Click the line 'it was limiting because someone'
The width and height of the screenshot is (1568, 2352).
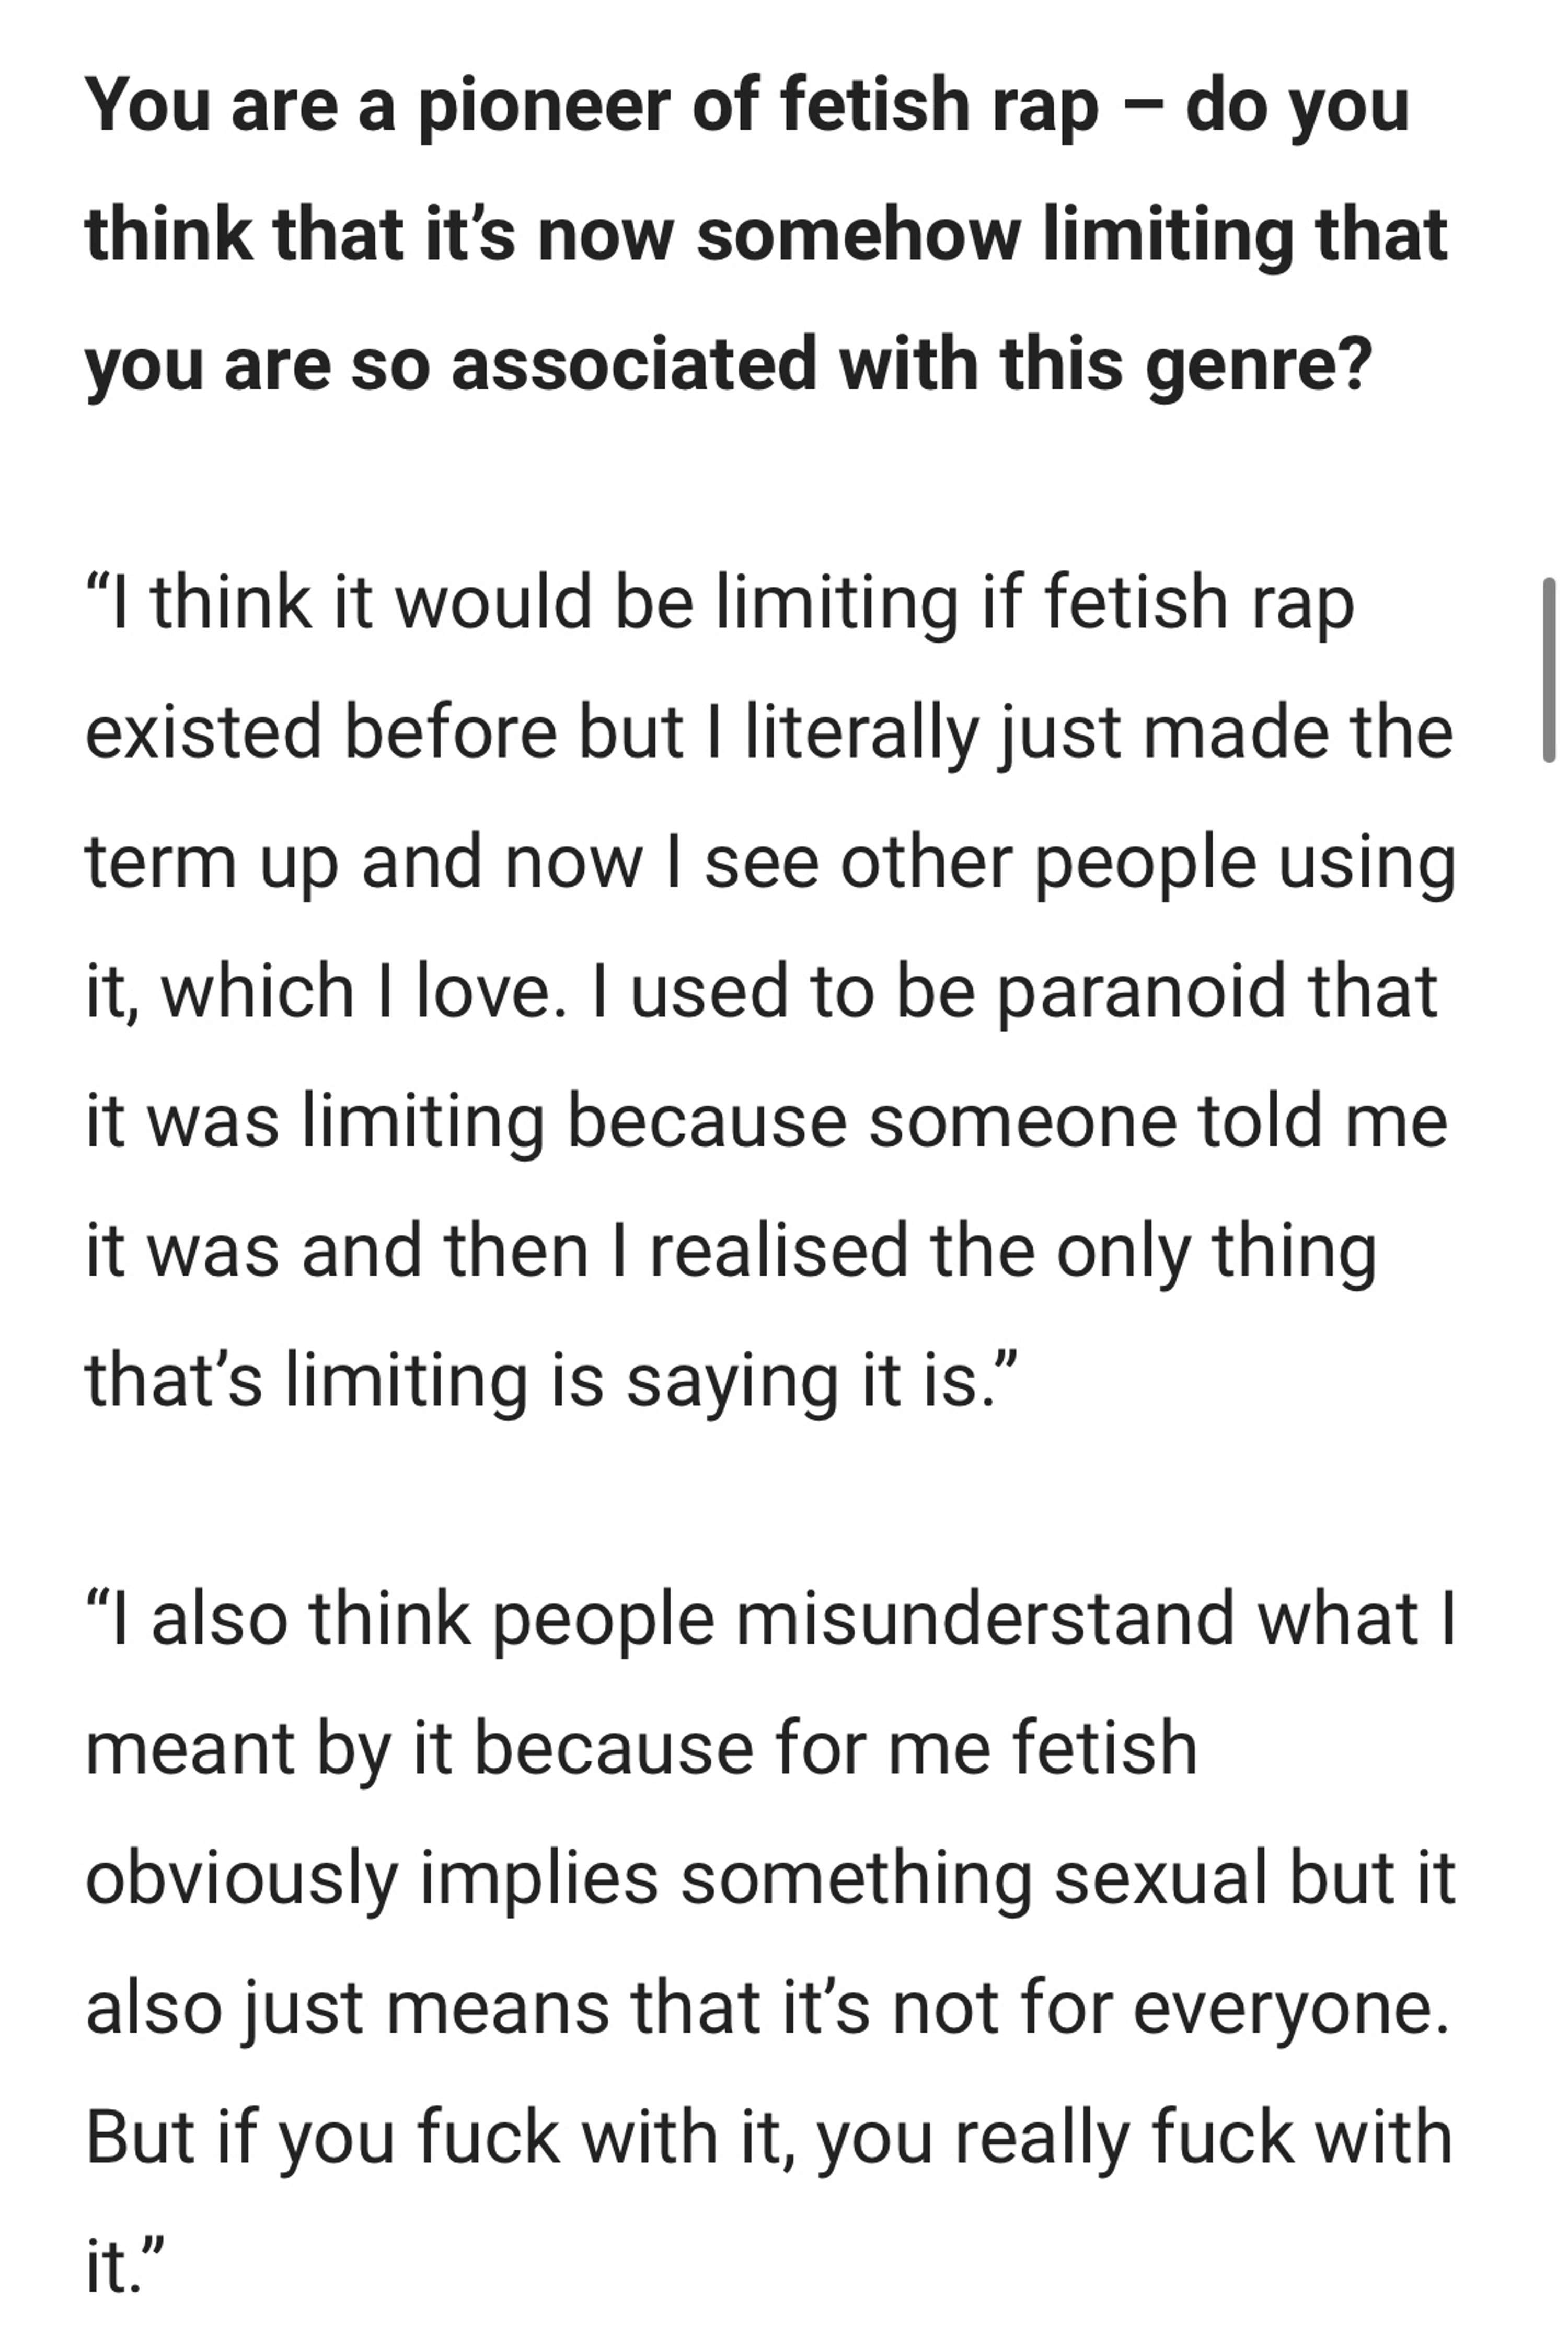(766, 1121)
